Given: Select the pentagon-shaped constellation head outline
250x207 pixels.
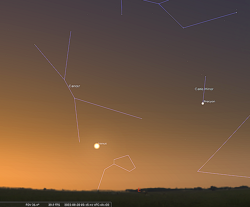Looking at the screenshot, I should [125, 163].
